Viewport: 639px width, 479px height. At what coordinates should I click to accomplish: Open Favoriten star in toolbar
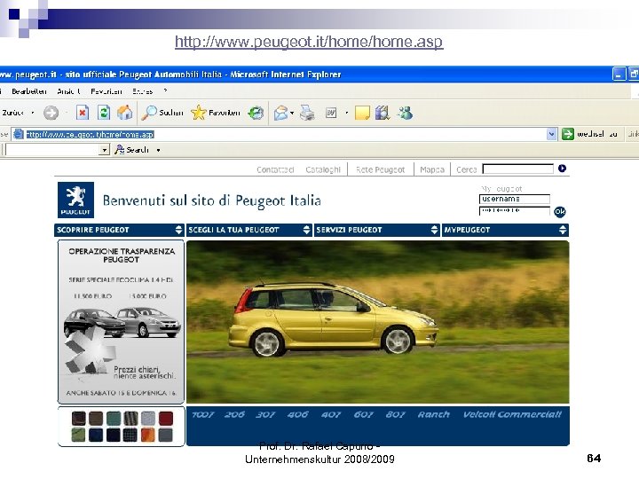[x=216, y=113]
